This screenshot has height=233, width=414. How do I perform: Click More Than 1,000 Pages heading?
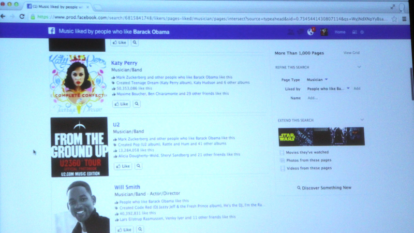(299, 53)
